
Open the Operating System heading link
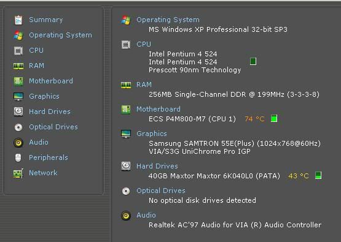(168, 20)
